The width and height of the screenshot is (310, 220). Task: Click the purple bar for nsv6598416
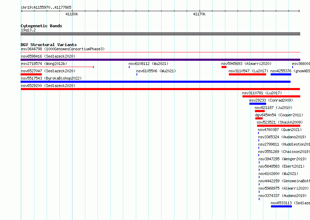coord(160,60)
